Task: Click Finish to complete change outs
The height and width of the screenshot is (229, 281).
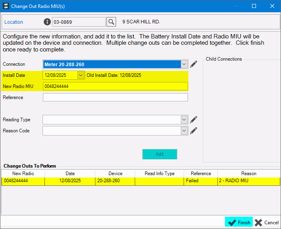Action: click(239, 222)
